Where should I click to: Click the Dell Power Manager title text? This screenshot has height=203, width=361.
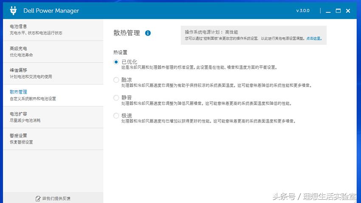(x=51, y=11)
